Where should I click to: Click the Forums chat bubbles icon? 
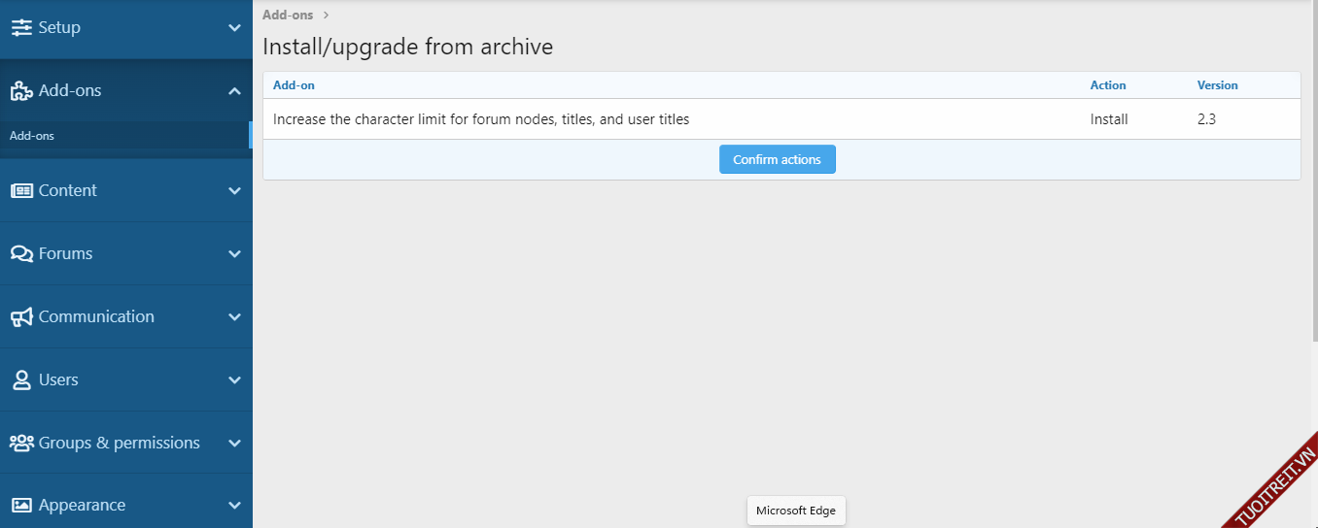click(21, 254)
